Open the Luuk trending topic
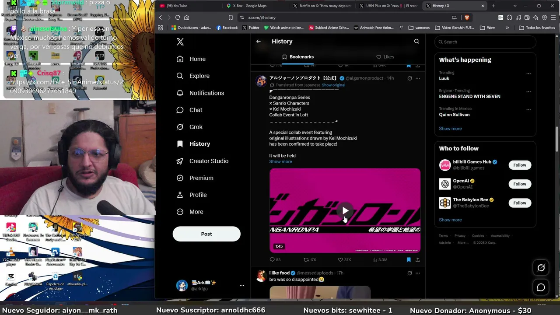The image size is (560, 315). coord(444,78)
